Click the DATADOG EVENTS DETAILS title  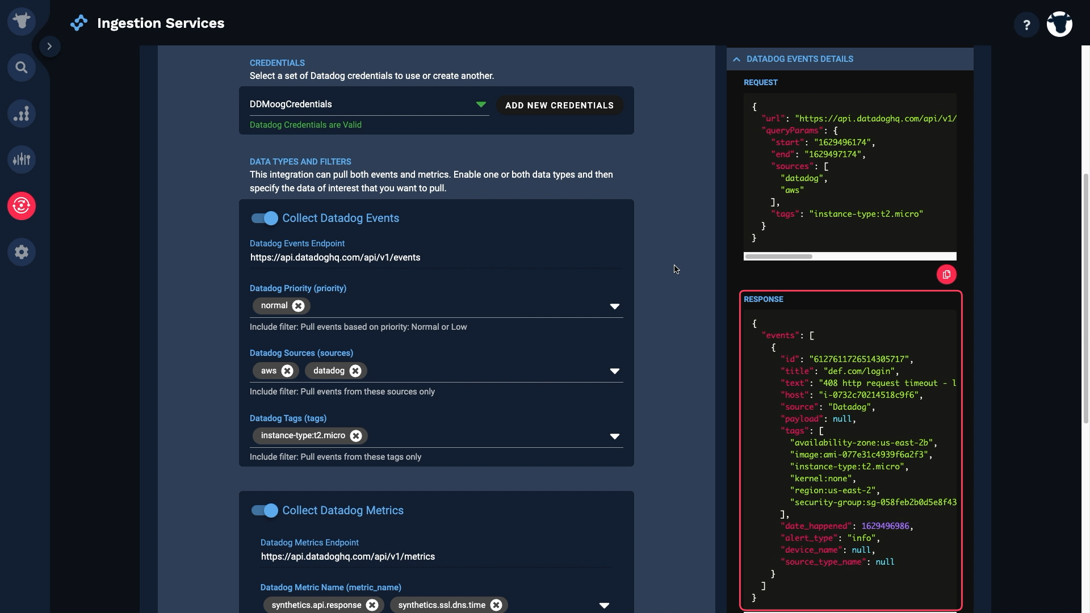800,59
